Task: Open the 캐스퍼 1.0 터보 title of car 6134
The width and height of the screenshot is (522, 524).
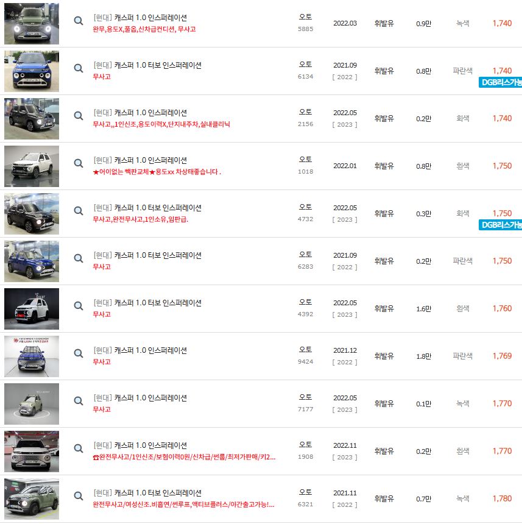Action: [147, 65]
